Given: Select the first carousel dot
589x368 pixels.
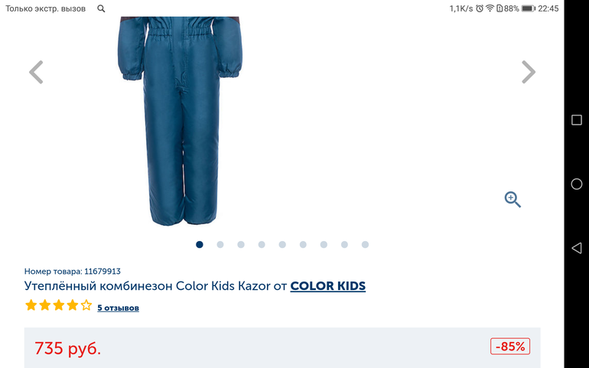Looking at the screenshot, I should [x=200, y=245].
